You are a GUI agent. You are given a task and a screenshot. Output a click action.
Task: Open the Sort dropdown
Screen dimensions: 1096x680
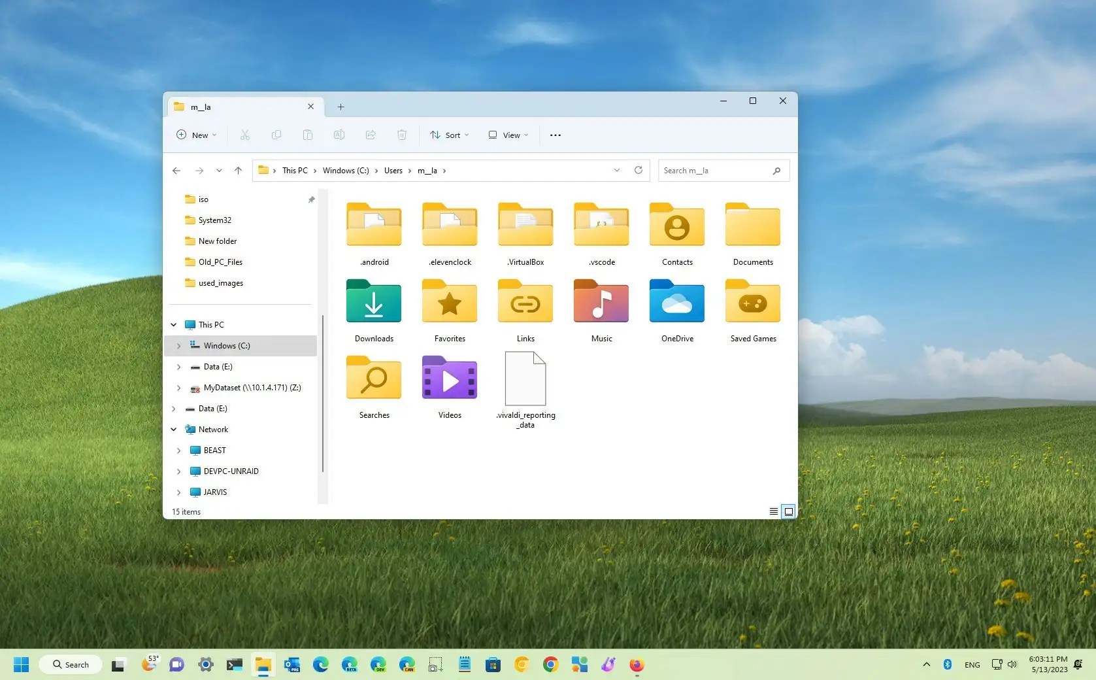tap(449, 135)
